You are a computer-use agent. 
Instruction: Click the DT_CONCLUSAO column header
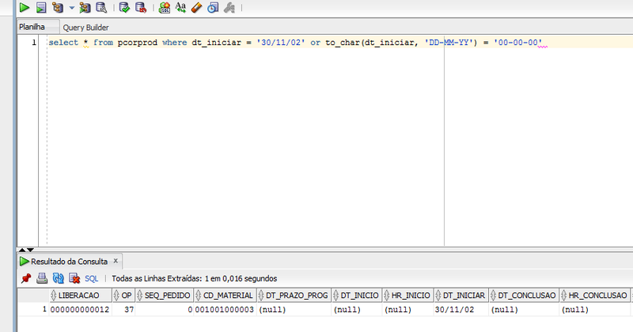pyautogui.click(x=525, y=296)
